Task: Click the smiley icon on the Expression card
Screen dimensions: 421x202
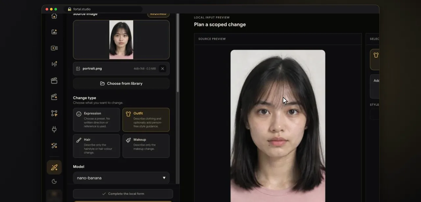Action: click(79, 114)
